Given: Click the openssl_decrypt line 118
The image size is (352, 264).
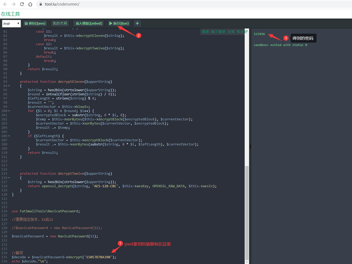Looking at the screenshot, I should tap(122, 186).
